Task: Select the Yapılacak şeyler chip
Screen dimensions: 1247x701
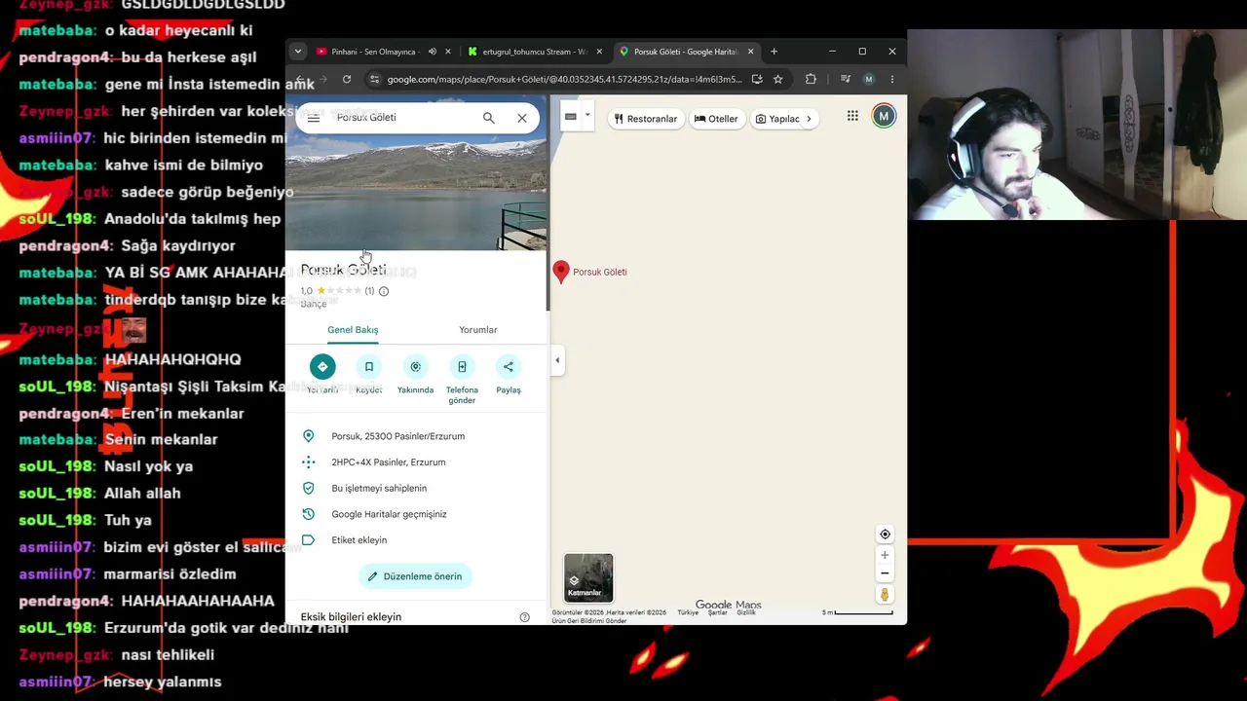Action: (777, 119)
